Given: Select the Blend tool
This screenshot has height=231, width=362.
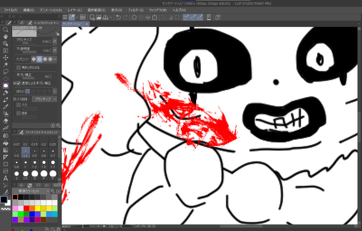Looking at the screenshot, I should [x=5, y=135].
